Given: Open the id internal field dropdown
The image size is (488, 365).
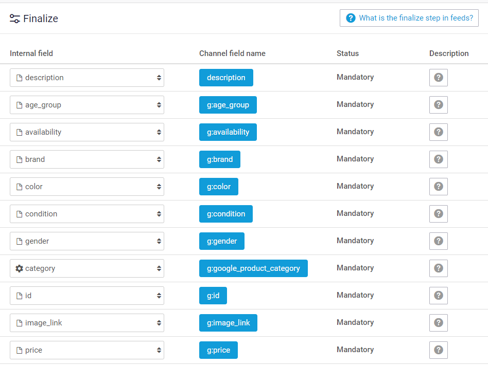Looking at the screenshot, I should coord(87,296).
